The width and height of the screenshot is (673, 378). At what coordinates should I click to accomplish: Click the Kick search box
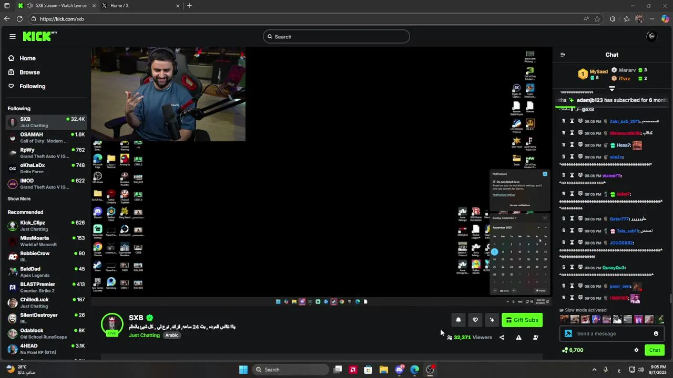pos(336,37)
